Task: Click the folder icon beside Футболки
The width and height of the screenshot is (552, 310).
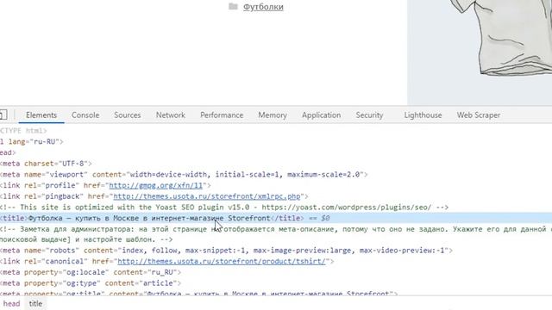Action: click(x=233, y=6)
